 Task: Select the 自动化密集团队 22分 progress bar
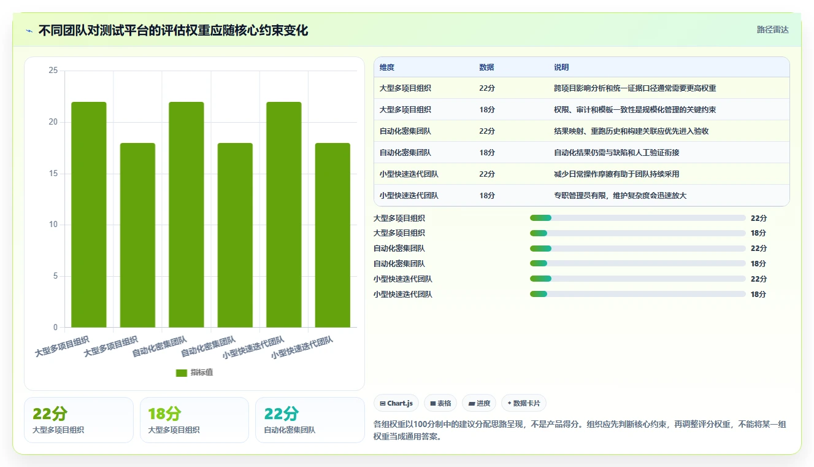(x=638, y=249)
